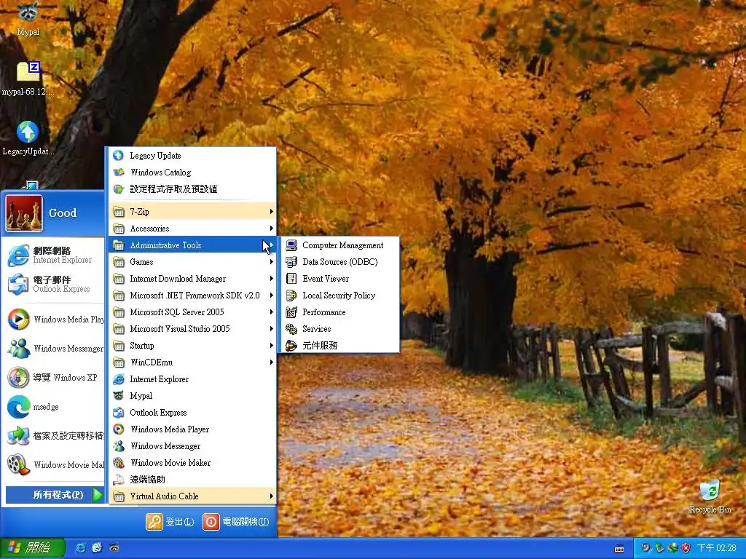
Task: Open Windows Media Player in the programs list
Action: click(x=192, y=429)
